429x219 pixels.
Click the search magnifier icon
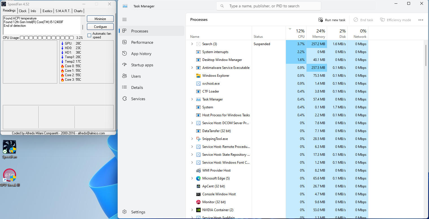222,6
